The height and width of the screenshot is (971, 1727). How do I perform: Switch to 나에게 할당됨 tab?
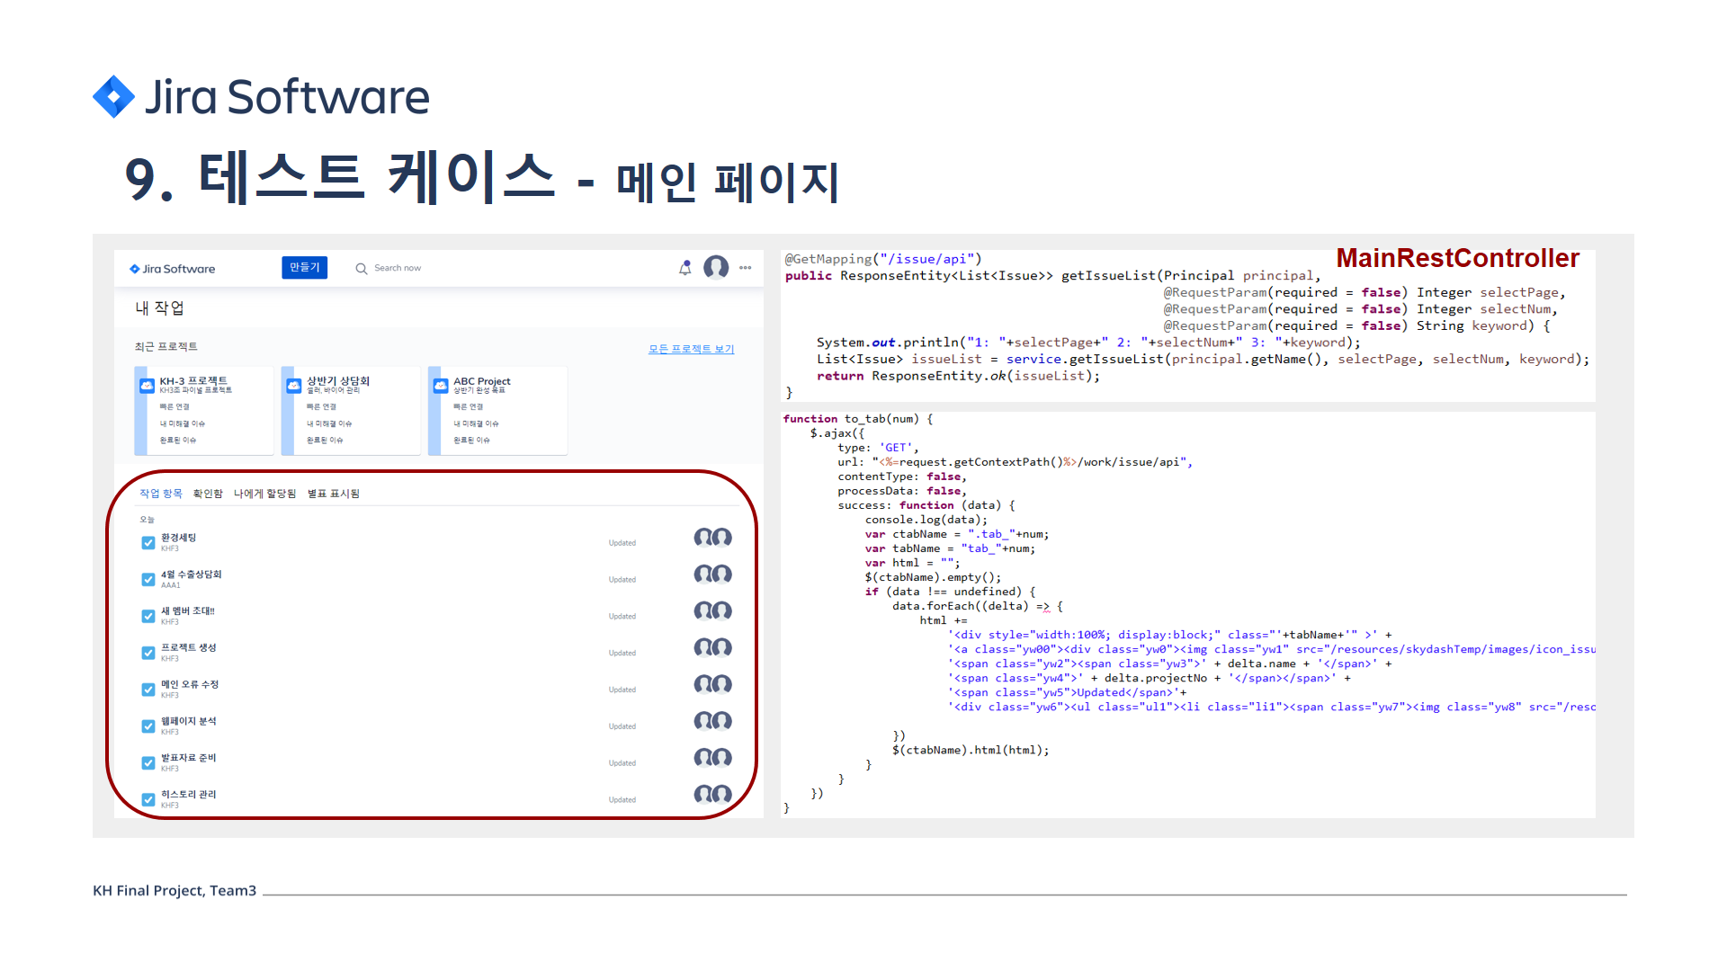[264, 494]
